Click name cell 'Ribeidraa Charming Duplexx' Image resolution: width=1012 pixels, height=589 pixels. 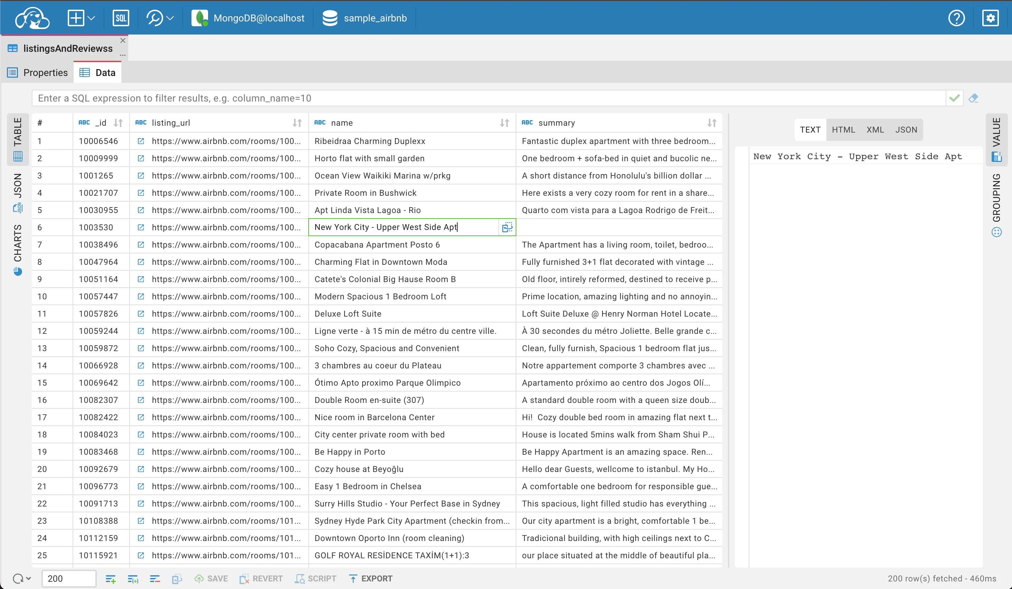(x=412, y=141)
